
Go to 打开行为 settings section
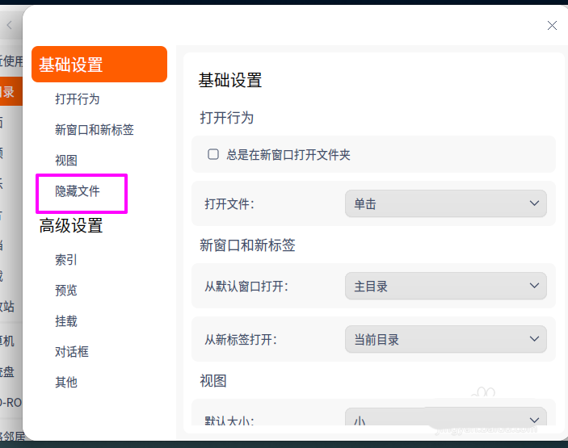coord(78,99)
